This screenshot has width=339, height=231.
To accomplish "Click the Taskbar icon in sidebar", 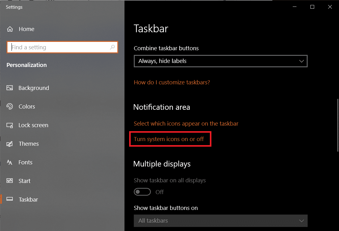I will pos(10,199).
